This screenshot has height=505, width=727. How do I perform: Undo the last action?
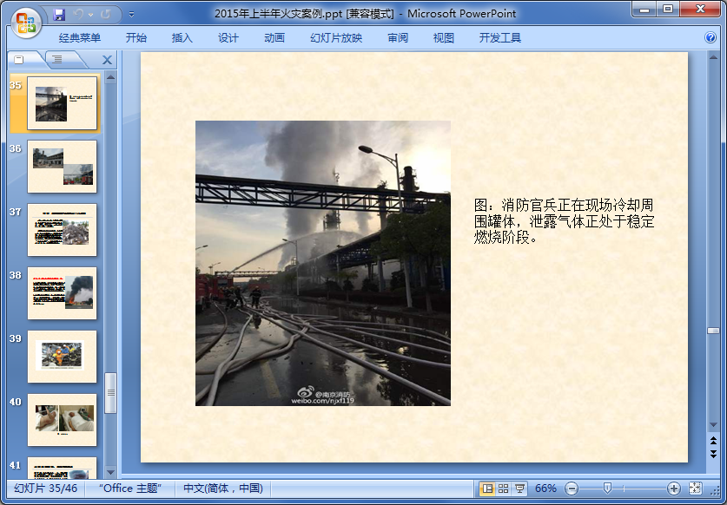78,15
